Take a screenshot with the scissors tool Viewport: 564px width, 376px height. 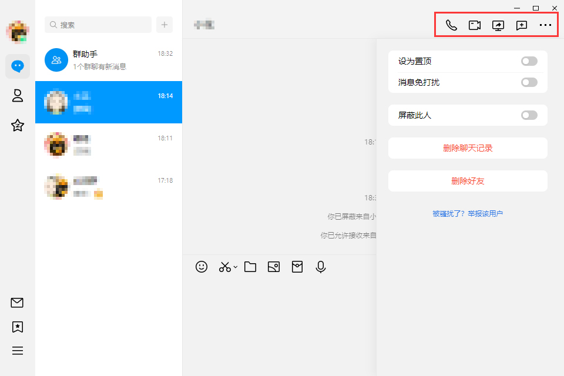(x=224, y=267)
